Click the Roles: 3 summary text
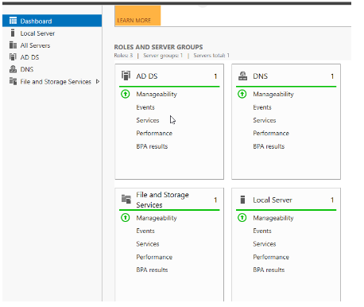364x307 pixels. [123, 56]
